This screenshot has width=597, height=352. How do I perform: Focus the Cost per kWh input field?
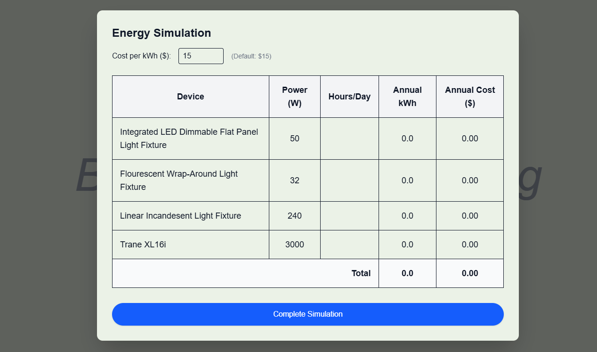coord(201,56)
